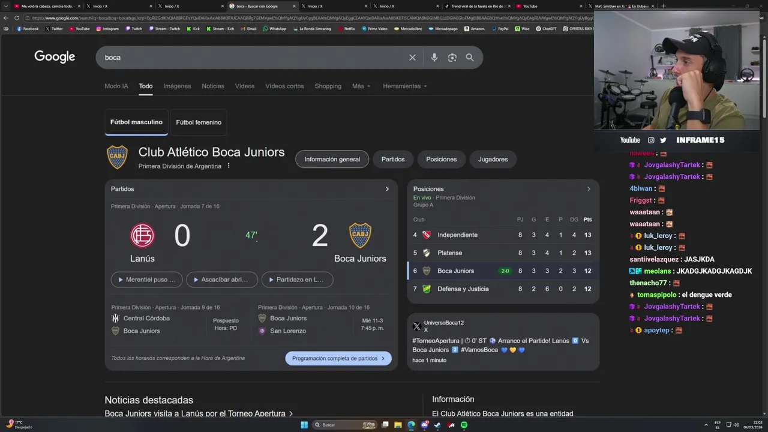Open Spotify from the taskbar
This screenshot has height=432, width=768.
pos(464,425)
